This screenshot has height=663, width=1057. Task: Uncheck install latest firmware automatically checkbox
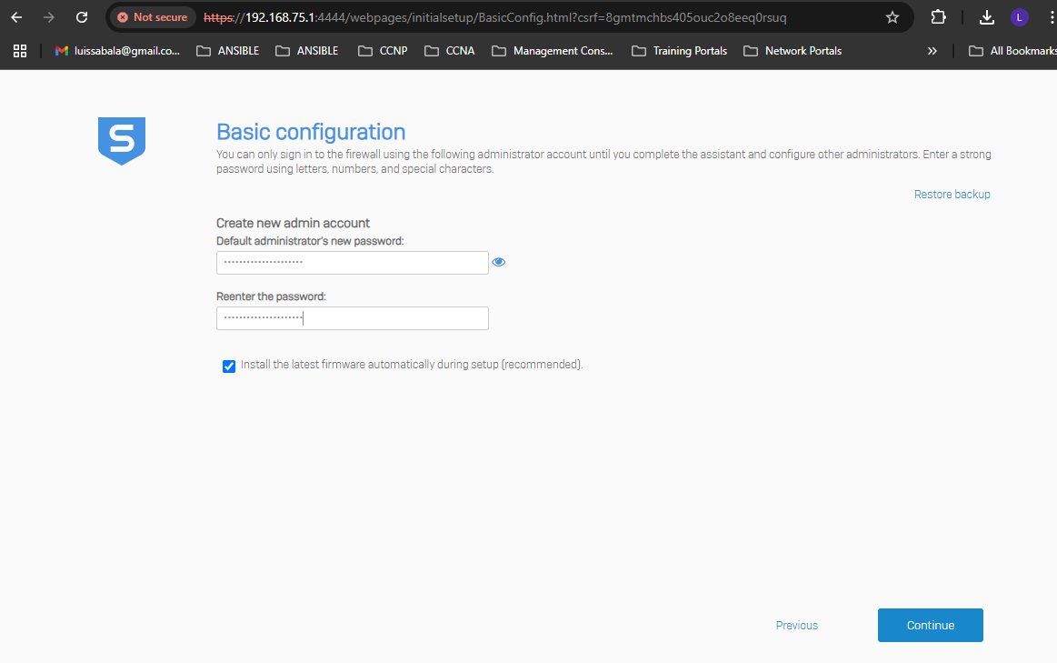(x=229, y=366)
